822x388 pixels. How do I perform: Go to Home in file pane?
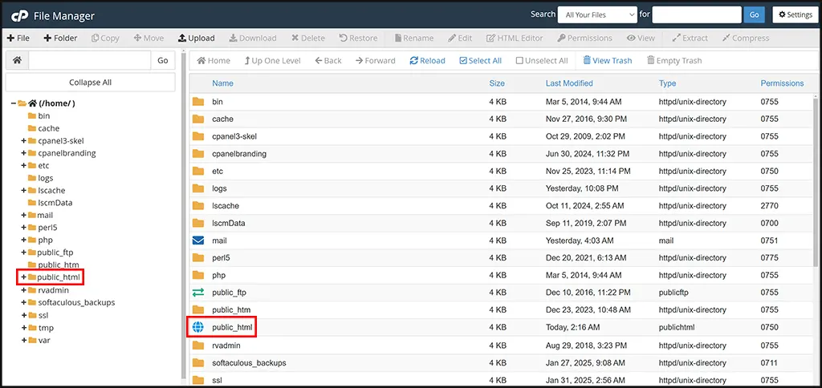click(214, 61)
